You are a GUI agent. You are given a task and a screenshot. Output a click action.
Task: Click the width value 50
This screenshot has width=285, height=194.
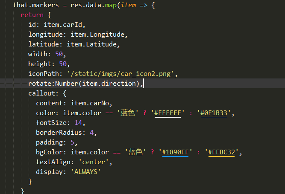pyautogui.click(x=59, y=54)
